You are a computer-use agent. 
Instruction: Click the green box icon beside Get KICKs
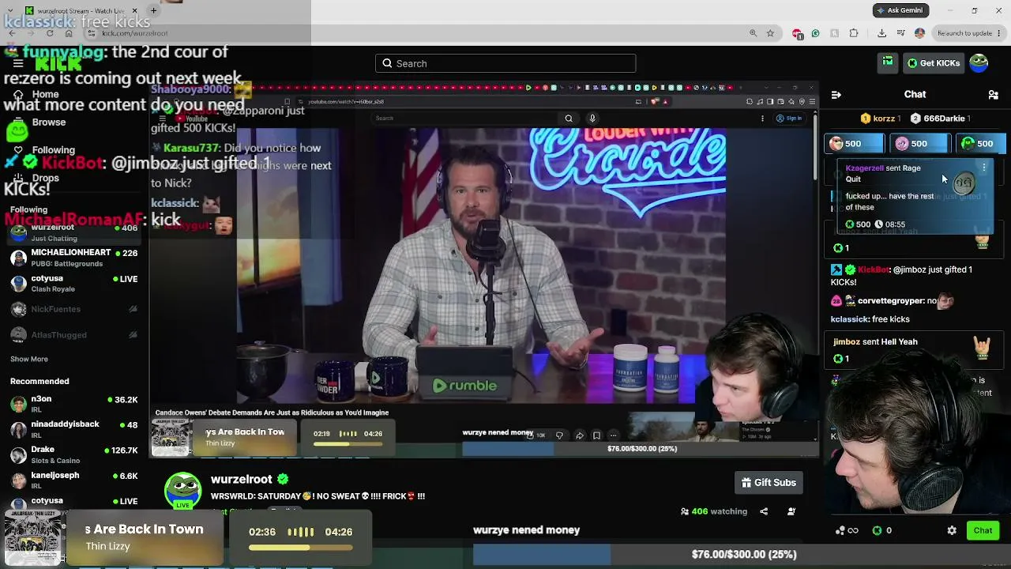889,62
